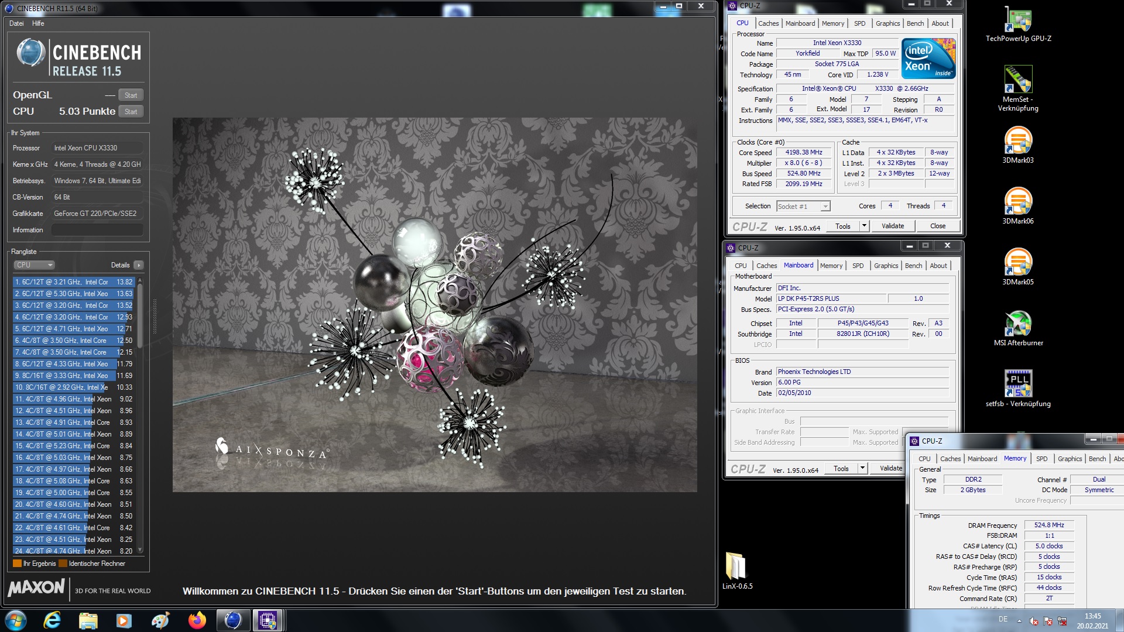The height and width of the screenshot is (632, 1124).
Task: Open the Windows Start menu orb
Action: pyautogui.click(x=16, y=620)
